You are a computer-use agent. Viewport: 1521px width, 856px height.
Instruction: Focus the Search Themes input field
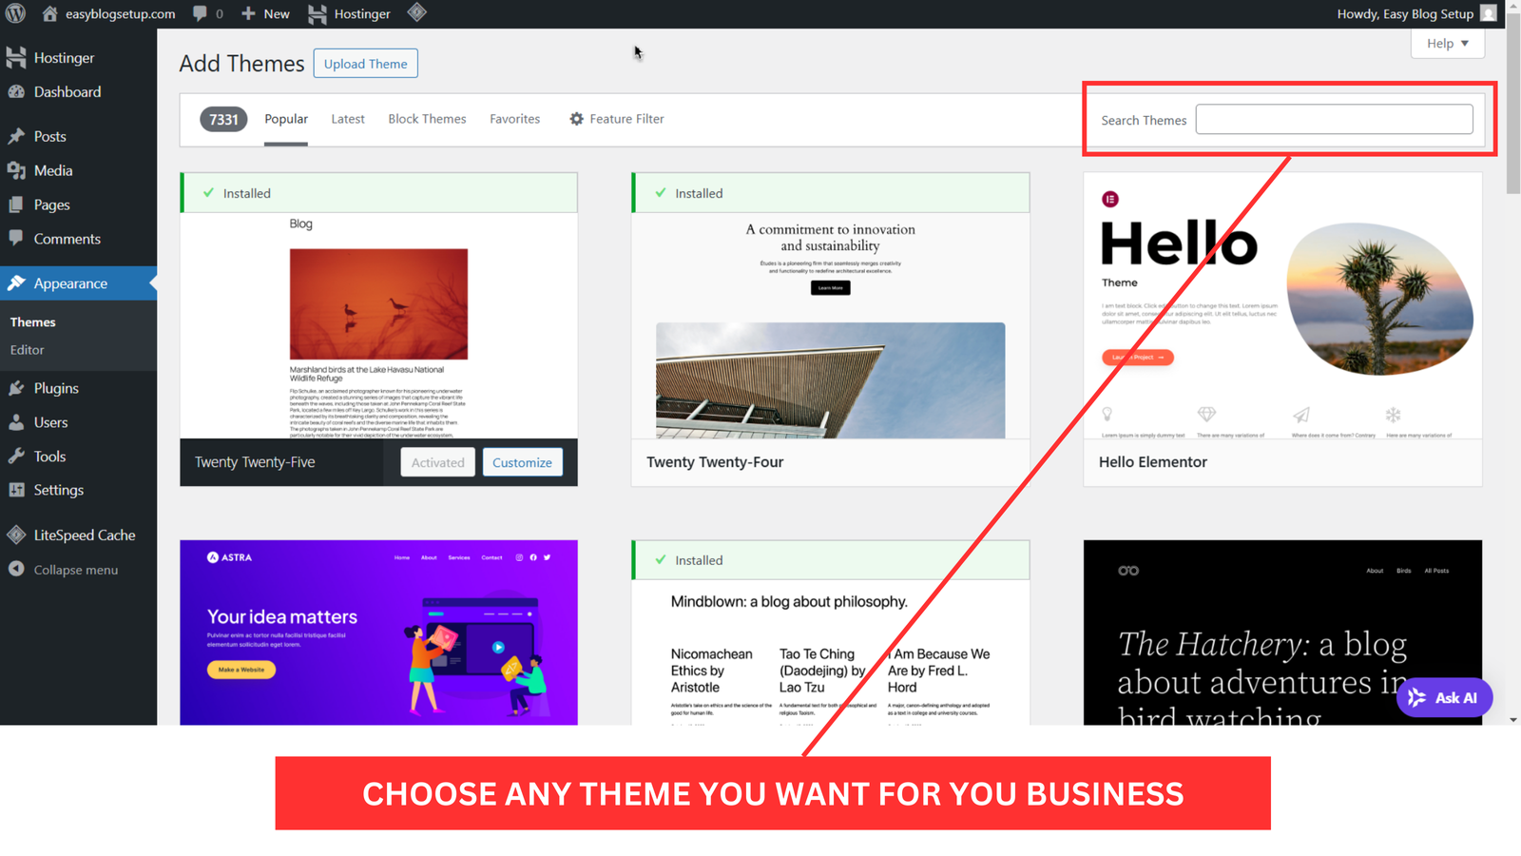(1334, 119)
